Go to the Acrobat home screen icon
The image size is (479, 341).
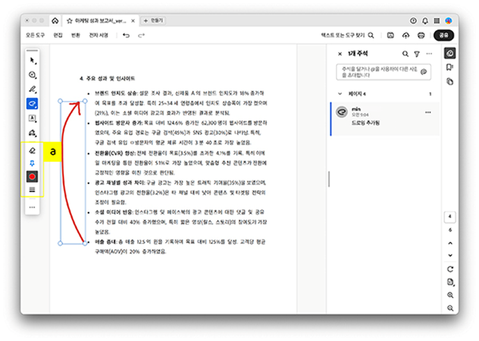[x=55, y=21]
